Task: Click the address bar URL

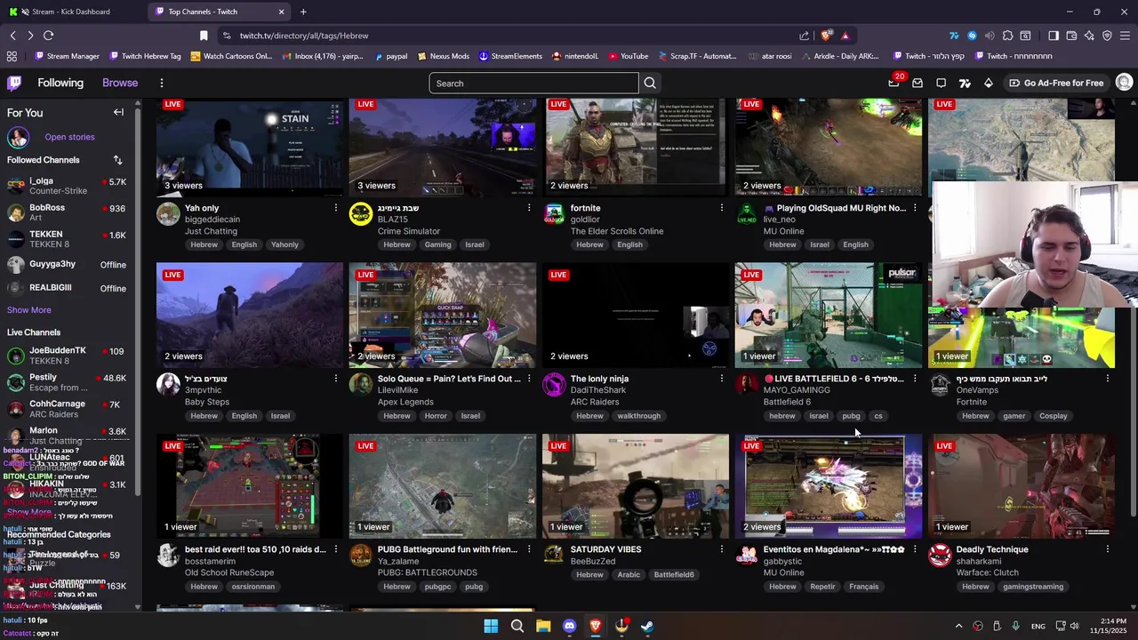Action: click(x=304, y=36)
